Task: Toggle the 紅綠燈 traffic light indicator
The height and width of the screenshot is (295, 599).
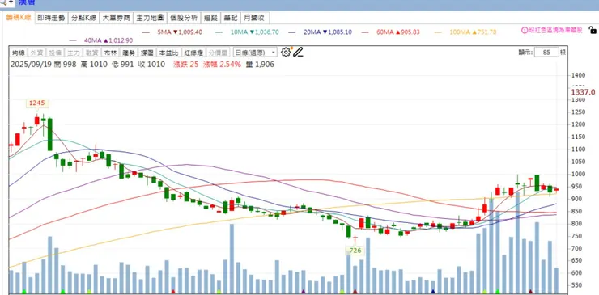Action: (x=193, y=53)
